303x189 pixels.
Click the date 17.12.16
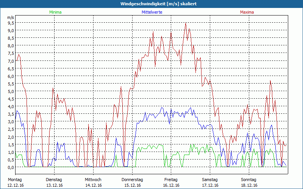(x=210, y=185)
